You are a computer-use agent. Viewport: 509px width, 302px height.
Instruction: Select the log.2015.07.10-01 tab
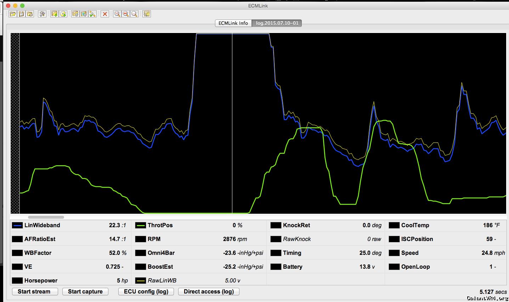(277, 23)
